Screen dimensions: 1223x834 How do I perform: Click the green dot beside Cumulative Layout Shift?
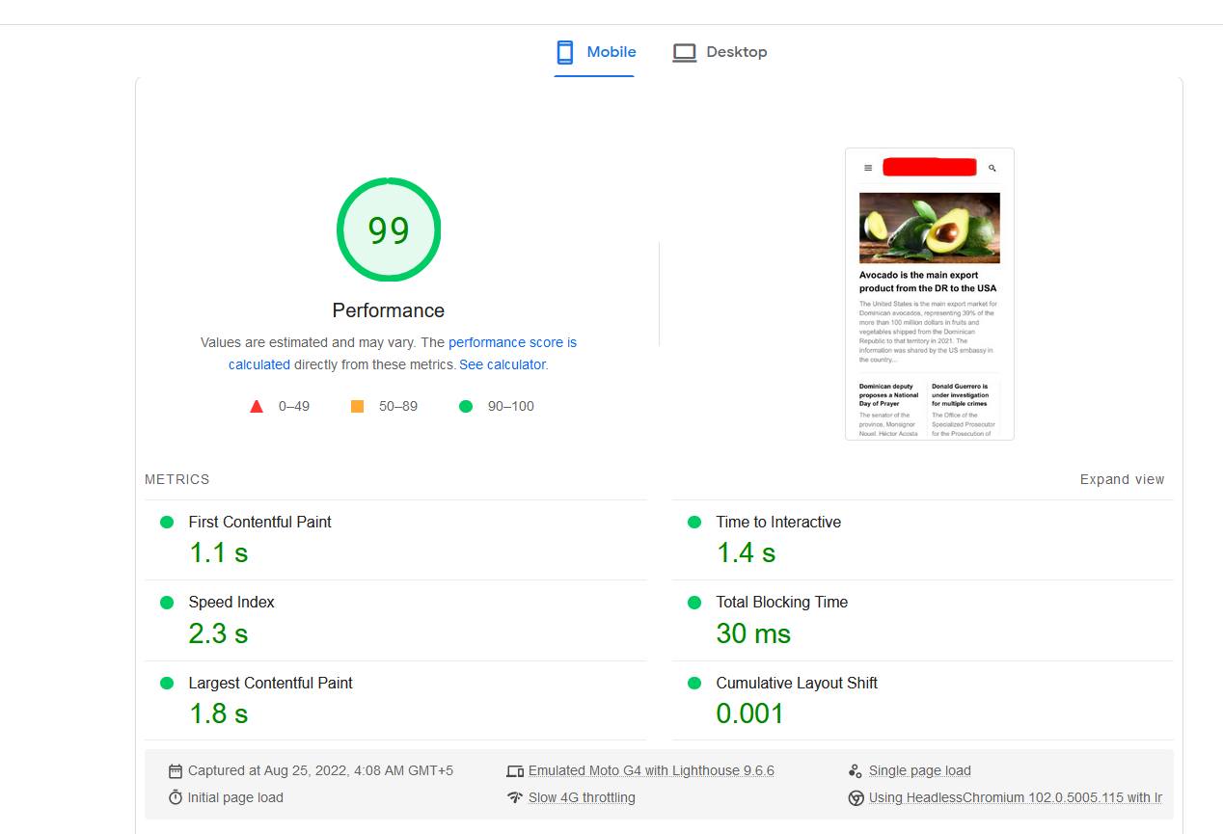pyautogui.click(x=693, y=683)
